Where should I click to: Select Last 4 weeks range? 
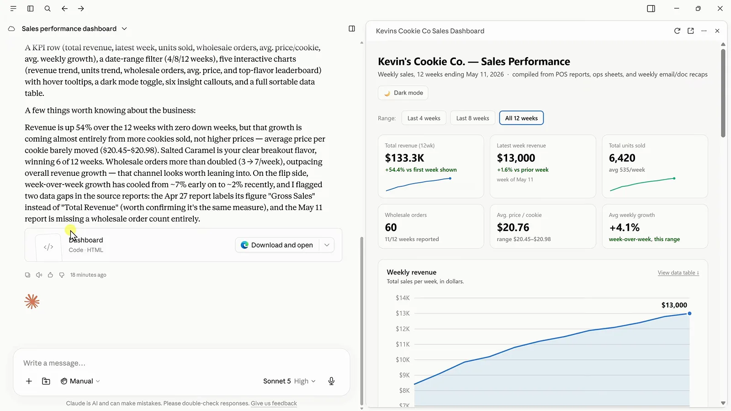click(424, 118)
